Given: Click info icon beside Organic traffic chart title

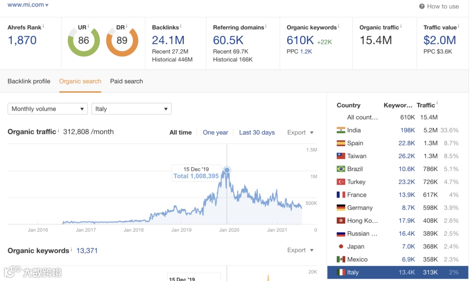Looking at the screenshot, I should tap(58, 131).
